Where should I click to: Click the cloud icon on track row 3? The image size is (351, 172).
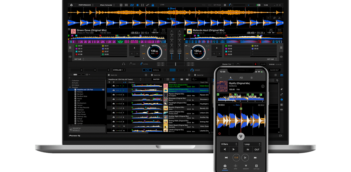pos(113,95)
